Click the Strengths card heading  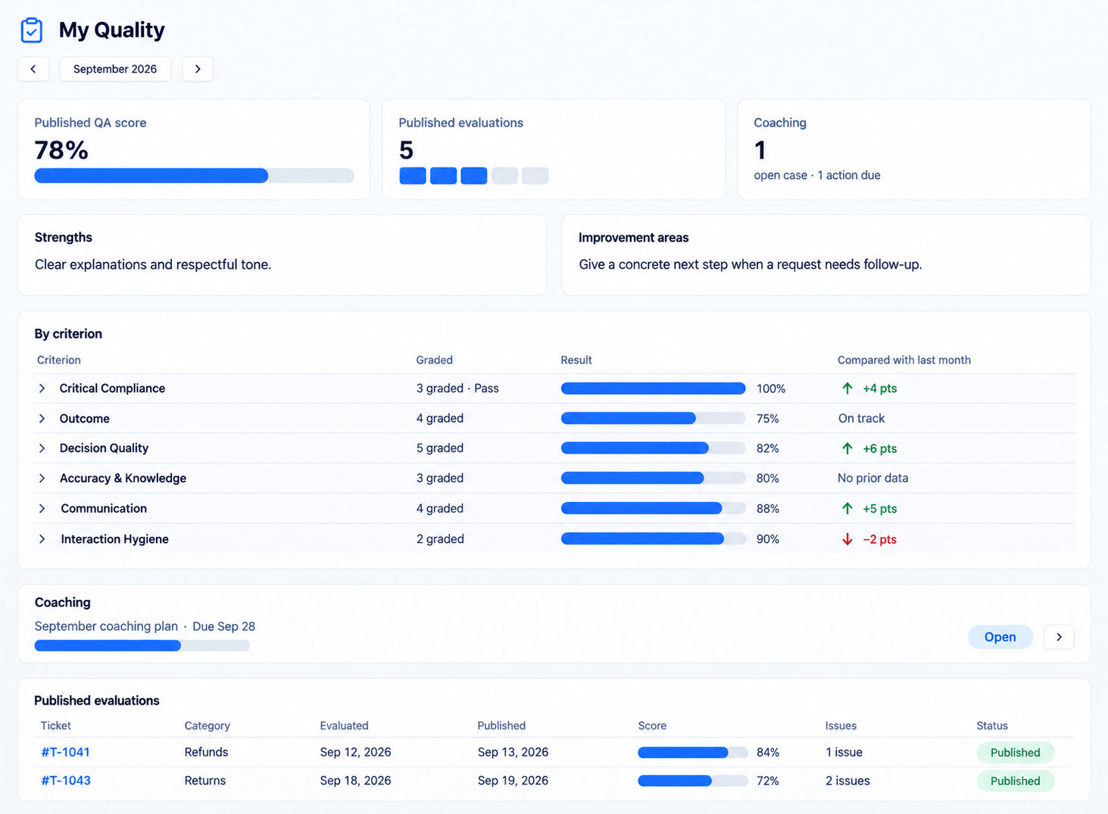[x=64, y=237]
